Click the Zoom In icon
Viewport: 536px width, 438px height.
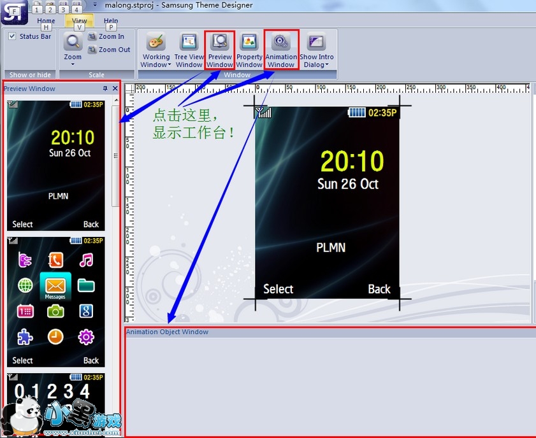coord(92,37)
